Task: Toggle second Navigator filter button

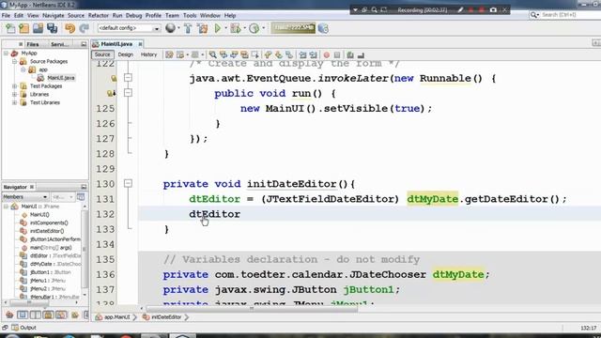Action: tap(23, 315)
